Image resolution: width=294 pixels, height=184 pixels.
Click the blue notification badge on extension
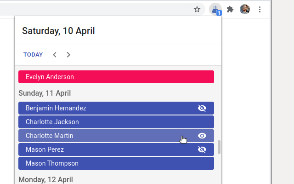click(x=219, y=13)
